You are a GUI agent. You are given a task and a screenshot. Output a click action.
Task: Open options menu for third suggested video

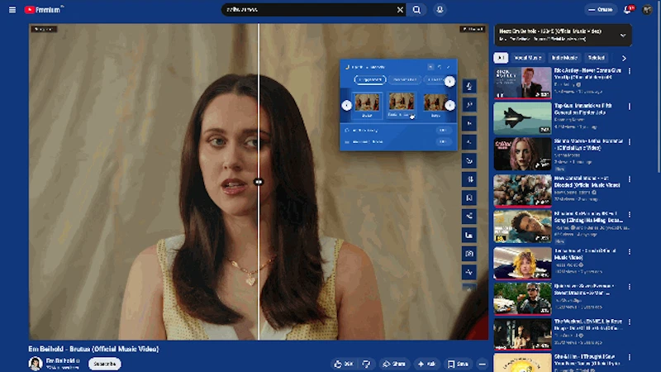click(630, 142)
